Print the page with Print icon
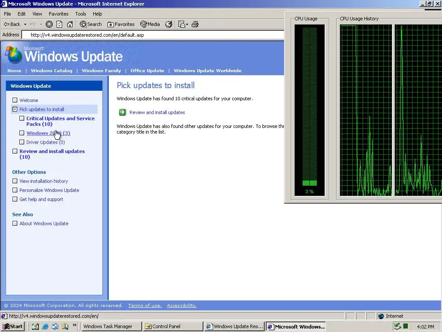This screenshot has width=442, height=332. pyautogui.click(x=195, y=24)
